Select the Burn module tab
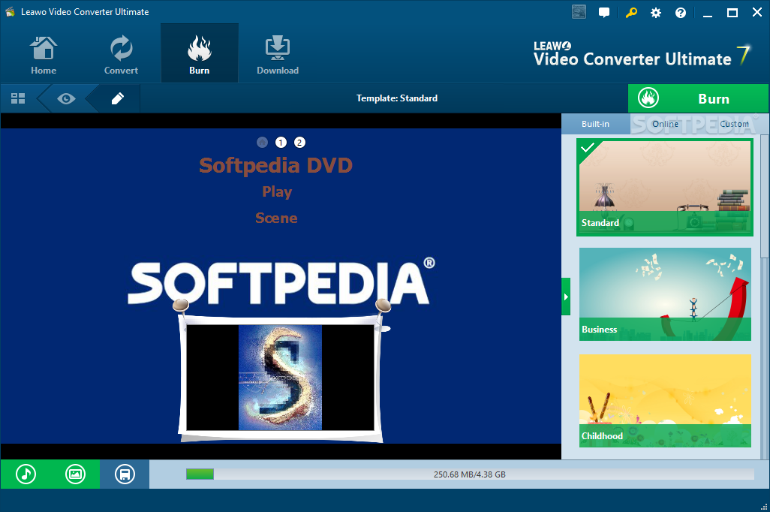Viewport: 770px width, 512px height. 200,54
